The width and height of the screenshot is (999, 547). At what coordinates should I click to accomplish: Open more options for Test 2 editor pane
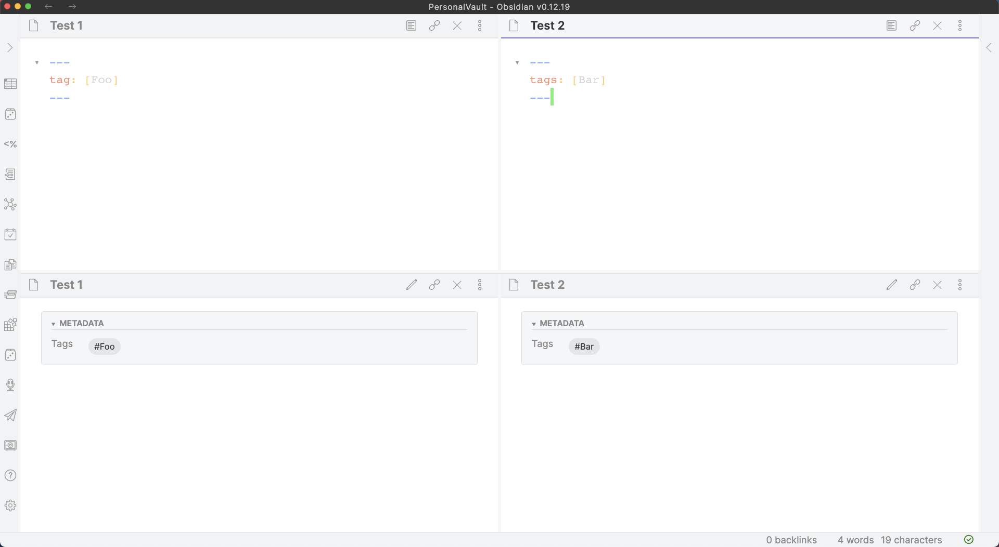[960, 25]
